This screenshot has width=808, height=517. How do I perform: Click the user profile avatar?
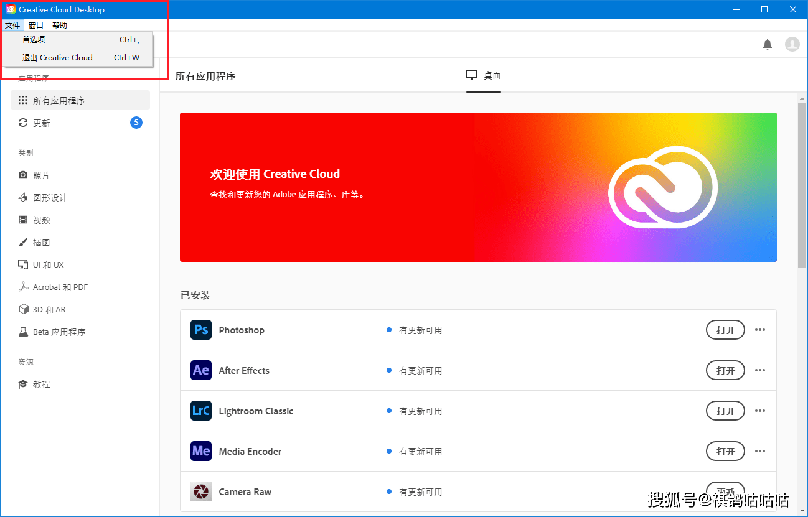pos(792,44)
